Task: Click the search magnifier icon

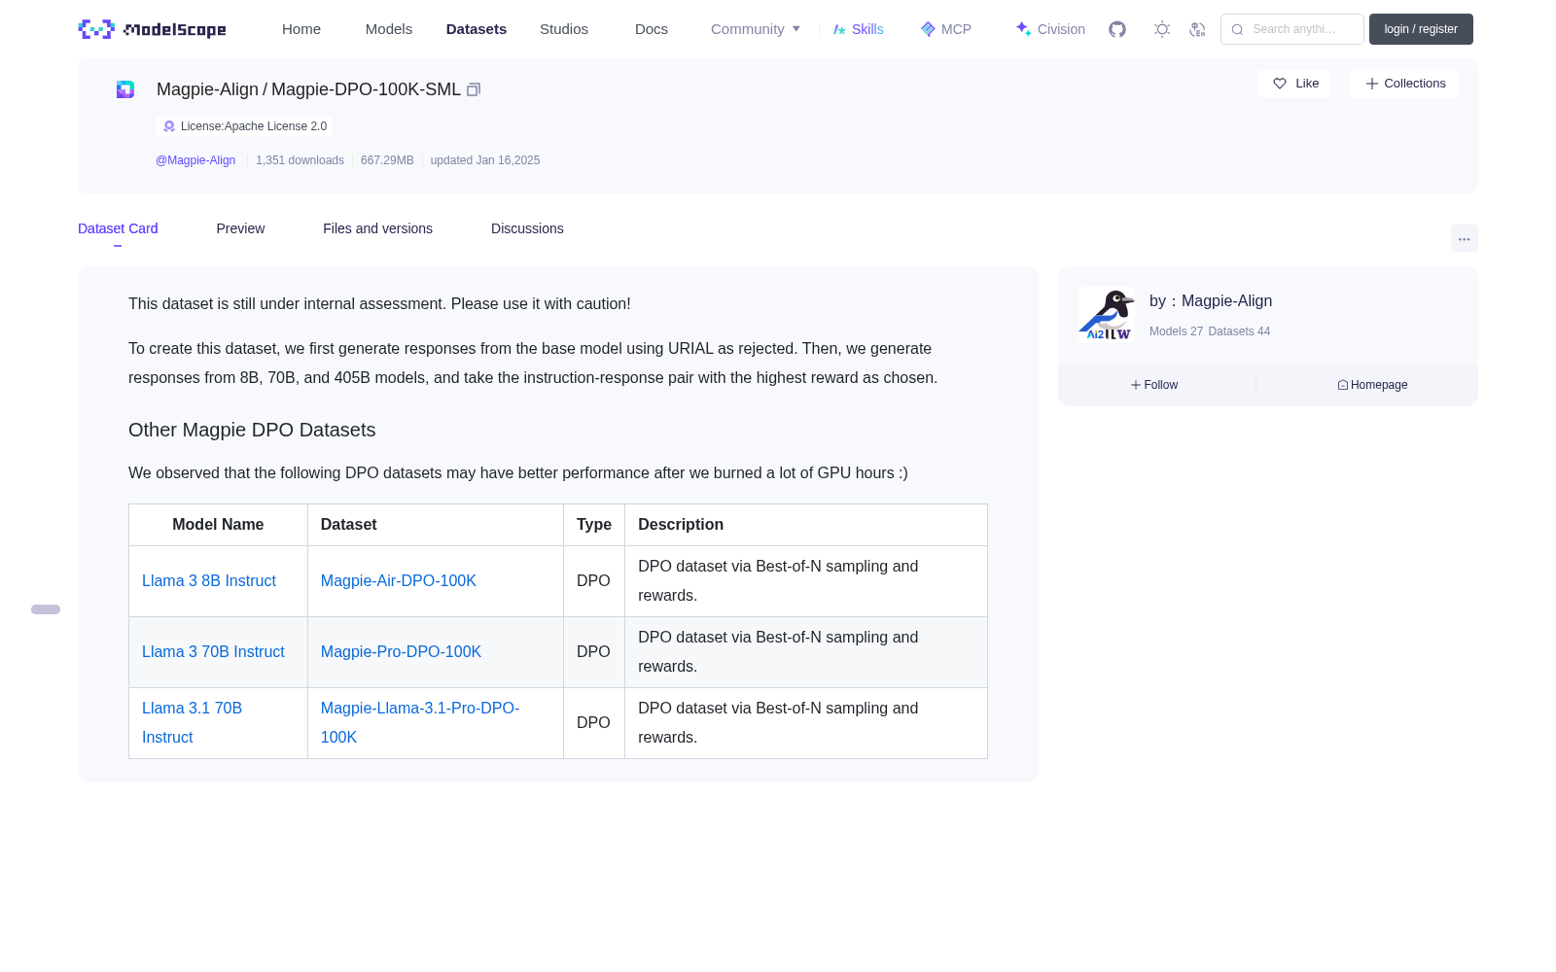Action: pos(1238,29)
